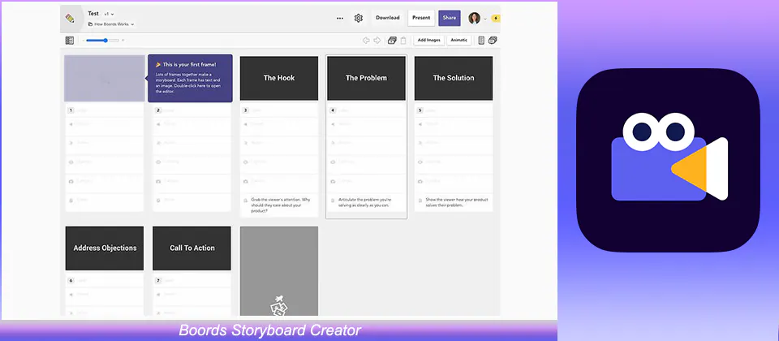Click the notes icon beside 'Articulate the problem'
Image resolution: width=779 pixels, height=341 pixels.
pyautogui.click(x=333, y=201)
